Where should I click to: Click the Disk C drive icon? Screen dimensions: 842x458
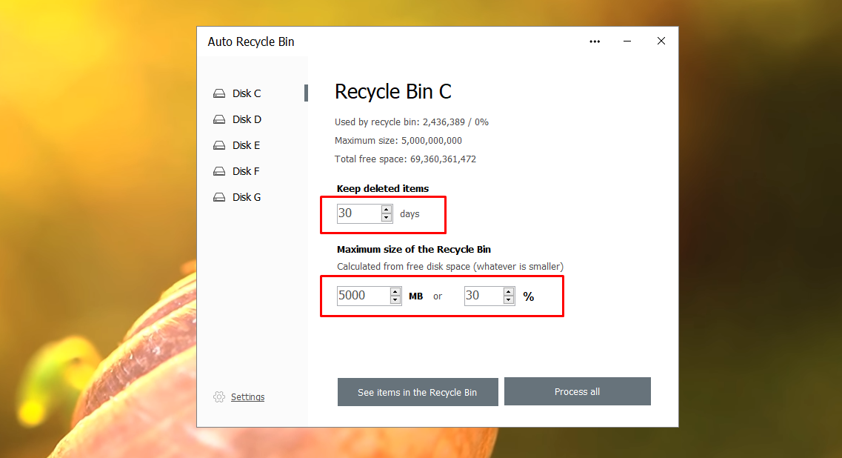[218, 93]
